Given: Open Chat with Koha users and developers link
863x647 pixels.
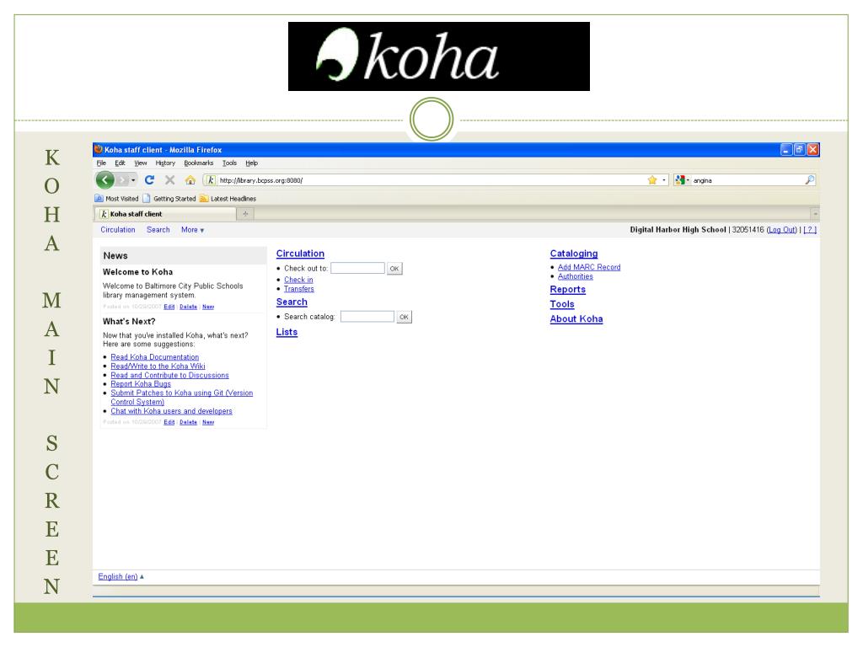Looking at the screenshot, I should click(x=171, y=411).
